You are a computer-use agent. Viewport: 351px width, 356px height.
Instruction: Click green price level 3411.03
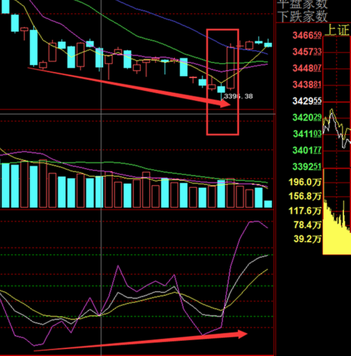(x=307, y=134)
